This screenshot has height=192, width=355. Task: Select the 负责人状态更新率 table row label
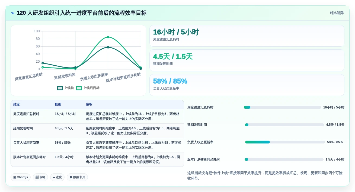coord(26,143)
